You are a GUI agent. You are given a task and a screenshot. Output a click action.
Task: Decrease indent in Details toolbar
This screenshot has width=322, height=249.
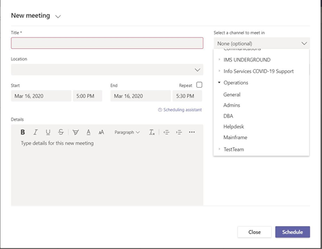pyautogui.click(x=166, y=132)
